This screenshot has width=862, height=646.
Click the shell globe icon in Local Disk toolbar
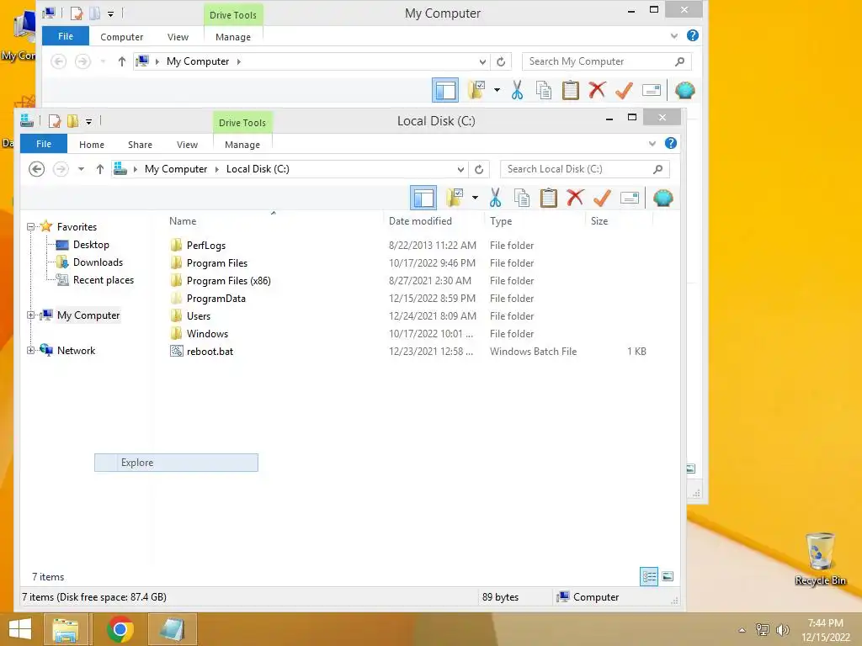tap(663, 198)
